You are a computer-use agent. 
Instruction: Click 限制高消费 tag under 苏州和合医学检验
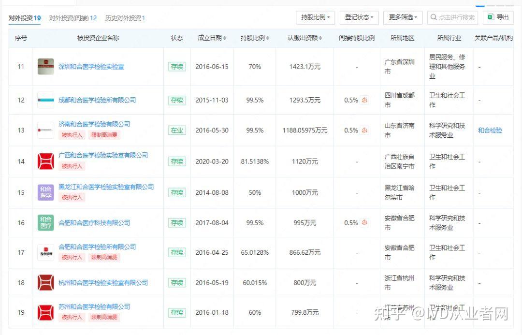click(104, 317)
